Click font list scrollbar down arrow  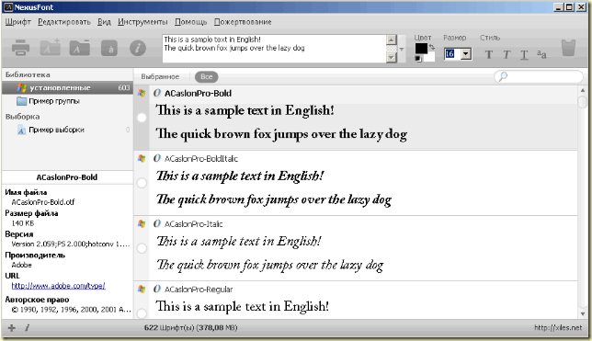[x=583, y=313]
